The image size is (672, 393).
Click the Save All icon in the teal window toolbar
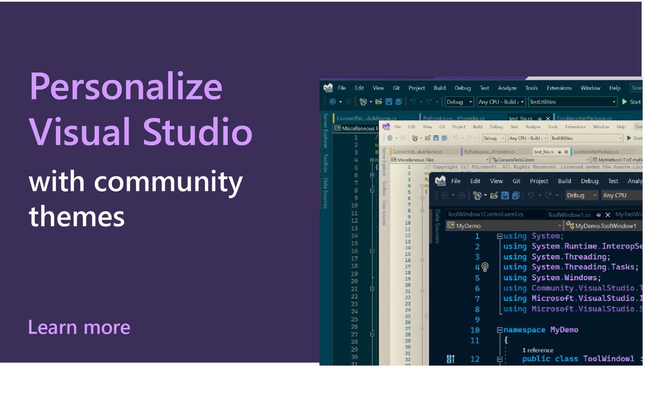pyautogui.click(x=399, y=102)
